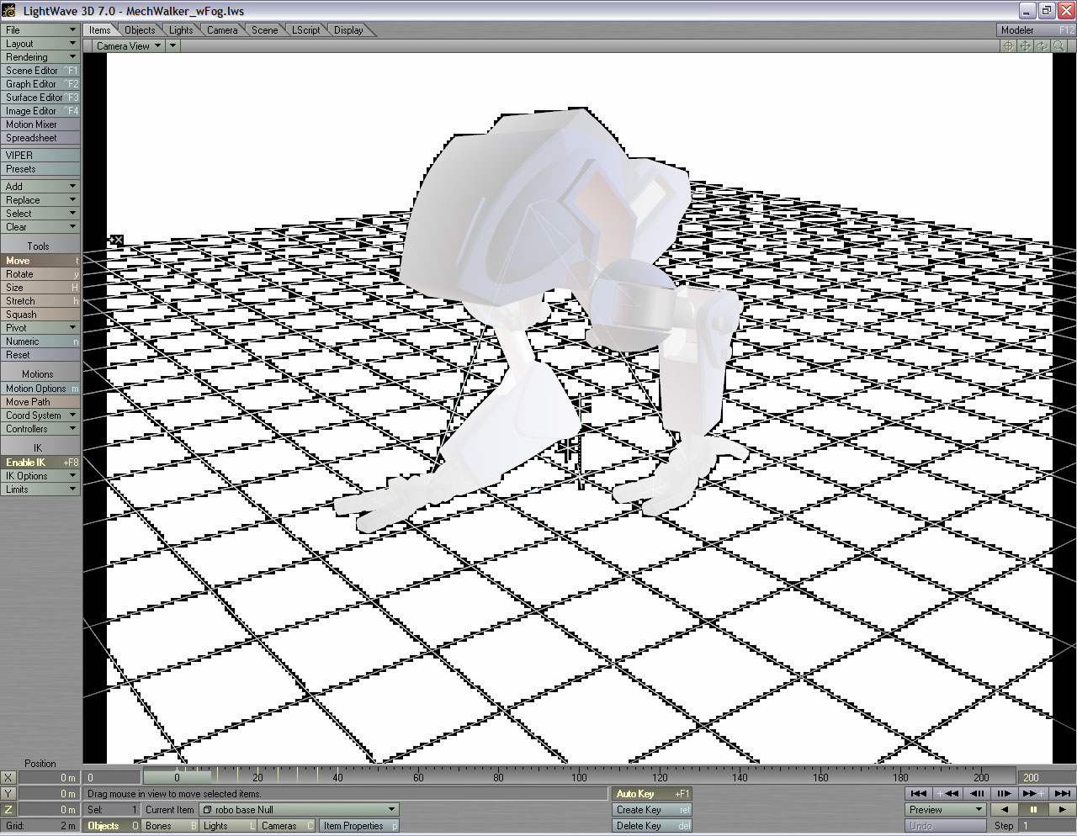Viewport: 1077px width, 836px height.
Task: Toggle the X axis channel button
Action: tap(8, 778)
